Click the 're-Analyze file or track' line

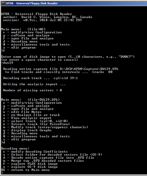pyautogui.click(x=31, y=115)
